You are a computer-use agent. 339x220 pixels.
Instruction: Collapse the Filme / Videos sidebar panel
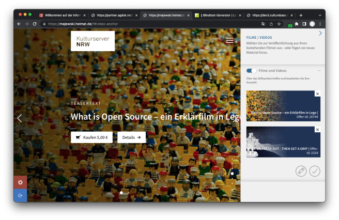[x=320, y=34]
